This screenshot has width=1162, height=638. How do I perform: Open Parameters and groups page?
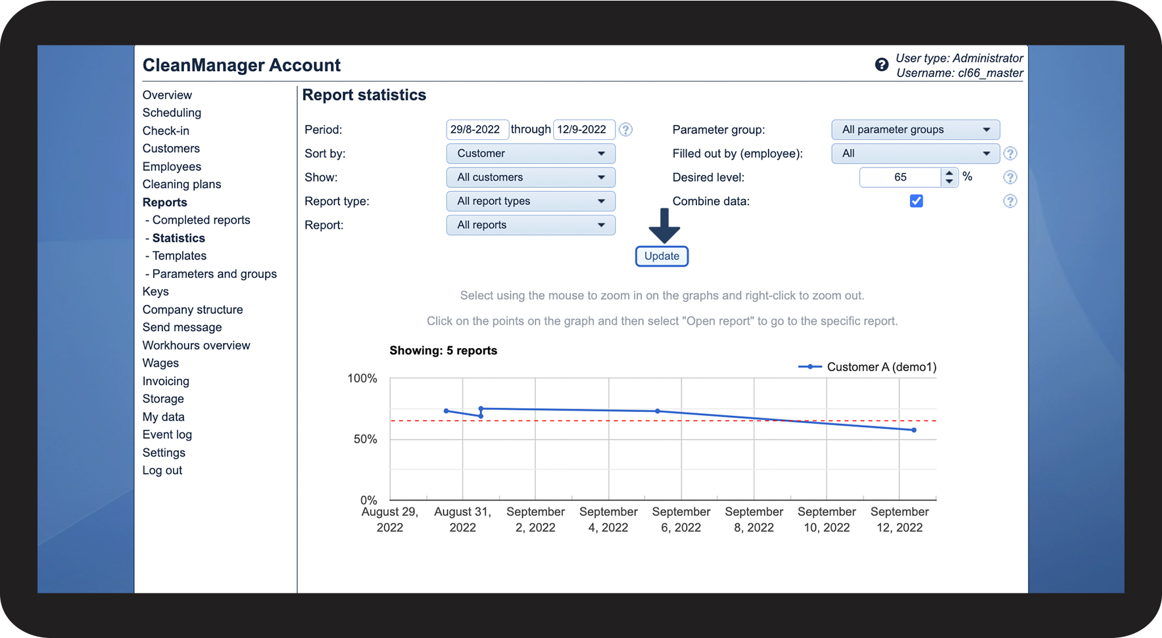coord(214,274)
